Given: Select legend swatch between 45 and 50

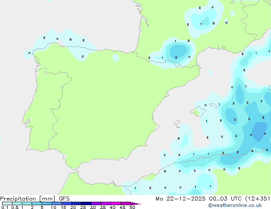Looking at the screenshot, I should click(126, 203).
